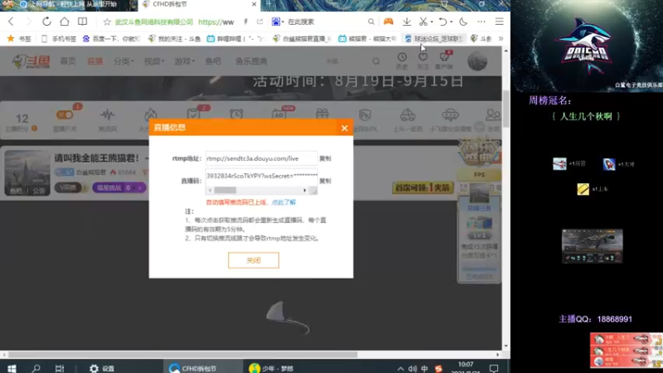Open the 关注 heart icon in Douyu header
The image size is (663, 373).
[423, 61]
